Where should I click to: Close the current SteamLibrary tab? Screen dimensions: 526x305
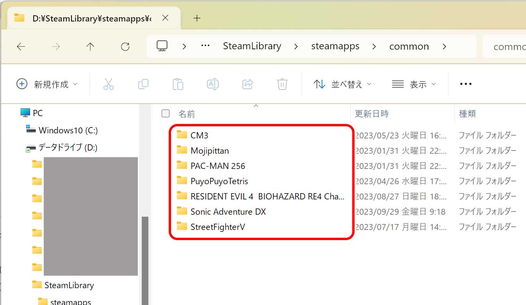click(x=165, y=18)
